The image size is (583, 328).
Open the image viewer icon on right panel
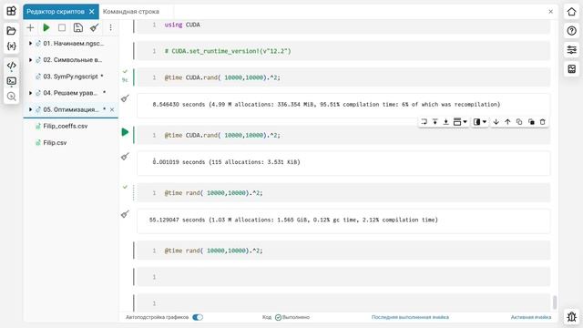pyautogui.click(x=571, y=69)
